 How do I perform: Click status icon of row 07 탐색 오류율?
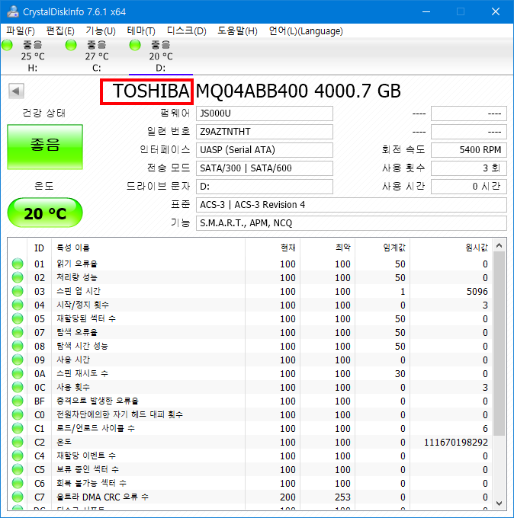click(x=18, y=332)
